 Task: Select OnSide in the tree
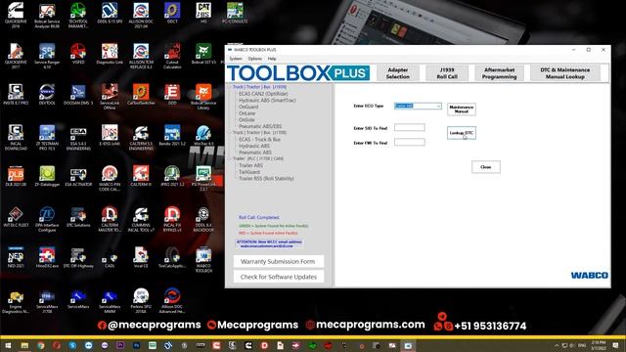coord(246,119)
